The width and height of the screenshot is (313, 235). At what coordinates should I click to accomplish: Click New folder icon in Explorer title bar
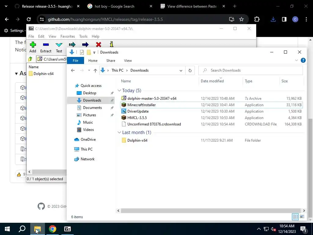89,52
